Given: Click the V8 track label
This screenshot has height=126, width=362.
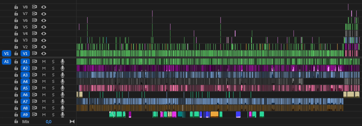Looking at the screenshot, I should point(25,7).
